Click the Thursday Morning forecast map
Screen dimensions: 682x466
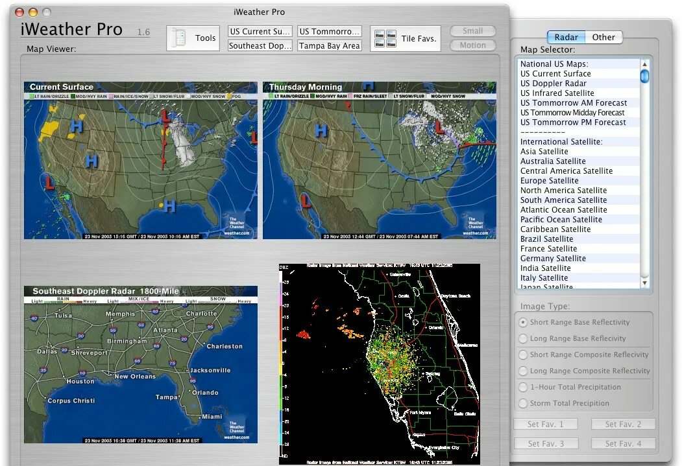pos(379,160)
